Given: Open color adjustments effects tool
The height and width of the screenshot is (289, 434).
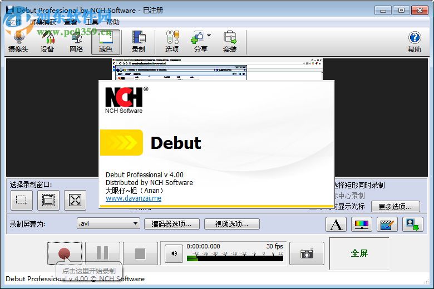Looking at the screenshot, I should click(362, 224).
